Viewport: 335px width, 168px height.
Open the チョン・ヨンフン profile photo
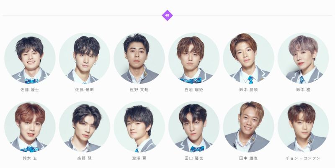(x=303, y=127)
